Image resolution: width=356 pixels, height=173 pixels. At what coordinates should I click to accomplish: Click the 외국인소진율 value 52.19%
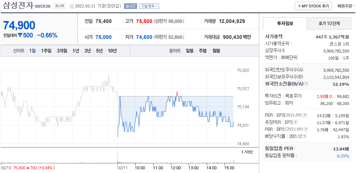coord(341,84)
